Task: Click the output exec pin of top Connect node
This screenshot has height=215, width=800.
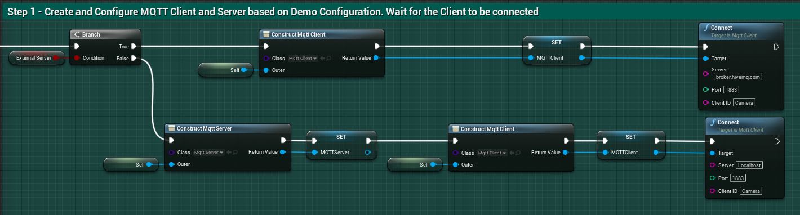Action: [x=776, y=47]
